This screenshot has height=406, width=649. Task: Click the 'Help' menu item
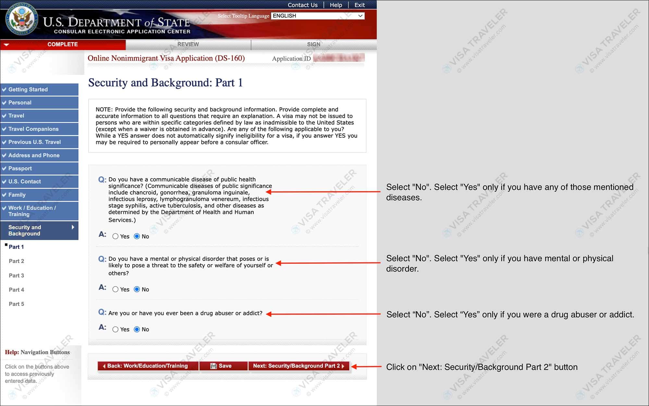[337, 5]
